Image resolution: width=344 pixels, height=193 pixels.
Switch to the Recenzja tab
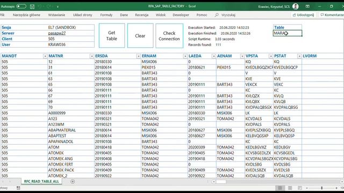[141, 15]
